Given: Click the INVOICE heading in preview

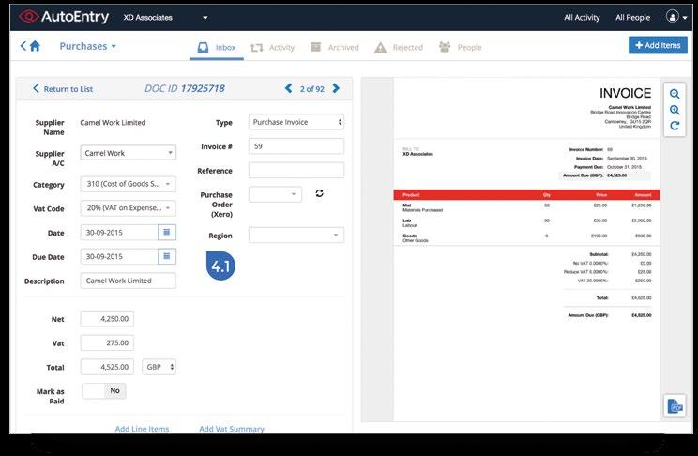Looking at the screenshot, I should click(x=625, y=93).
